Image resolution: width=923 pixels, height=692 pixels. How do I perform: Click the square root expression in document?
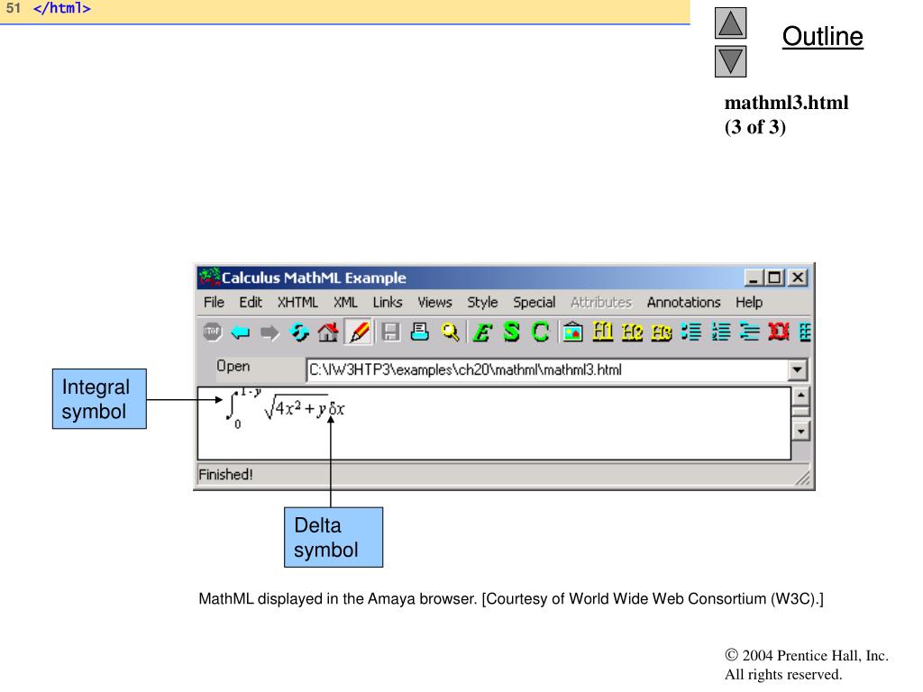[296, 406]
